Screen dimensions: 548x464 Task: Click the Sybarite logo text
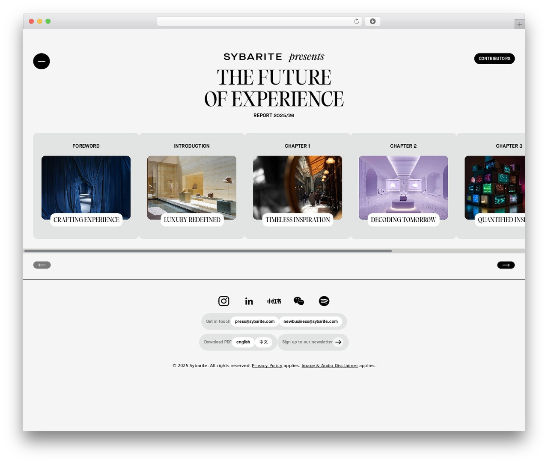coord(253,57)
